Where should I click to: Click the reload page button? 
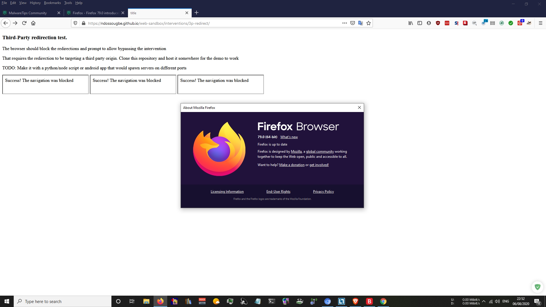tap(24, 23)
